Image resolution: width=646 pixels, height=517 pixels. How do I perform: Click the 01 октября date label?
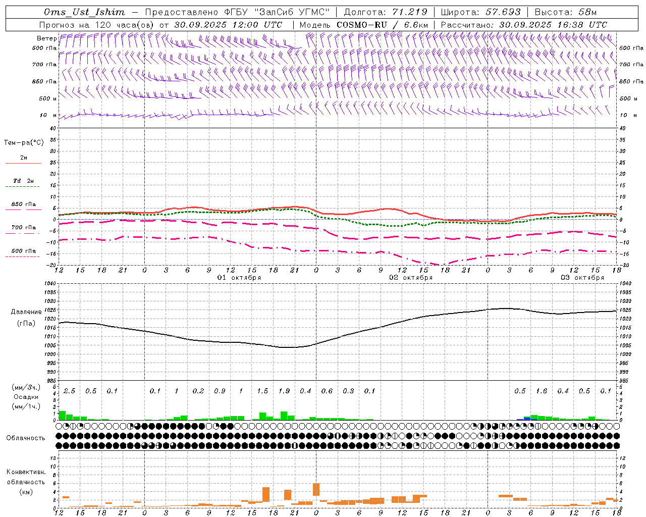pyautogui.click(x=239, y=278)
